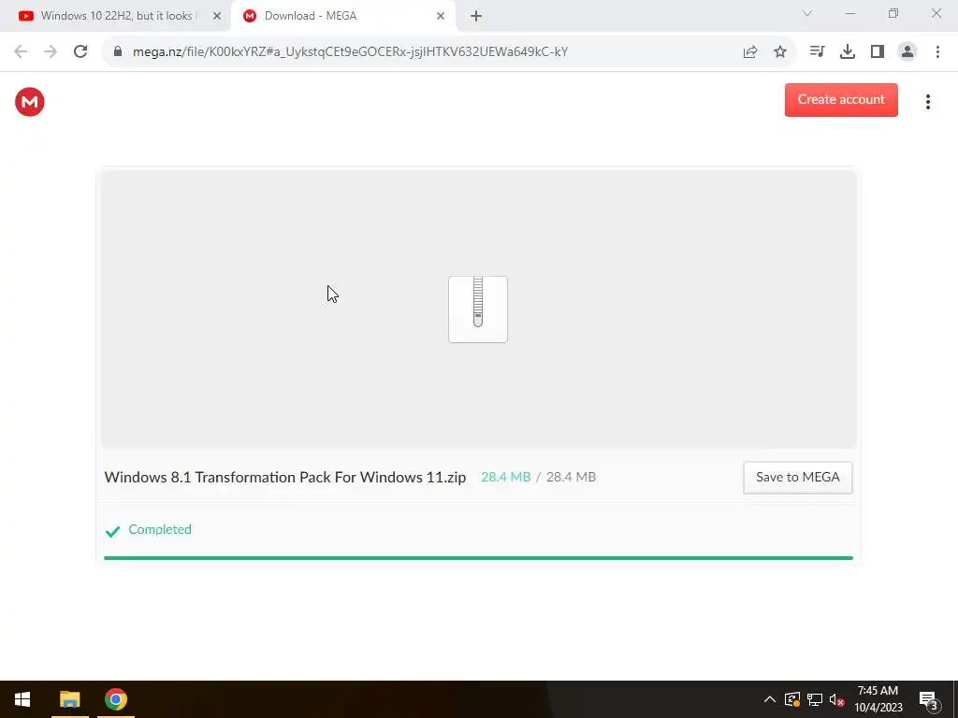Open the network tray icon

pos(815,699)
